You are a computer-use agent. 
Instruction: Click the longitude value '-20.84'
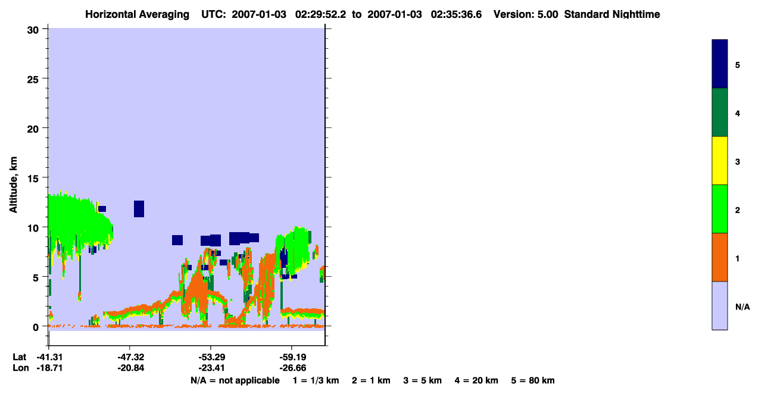point(130,368)
